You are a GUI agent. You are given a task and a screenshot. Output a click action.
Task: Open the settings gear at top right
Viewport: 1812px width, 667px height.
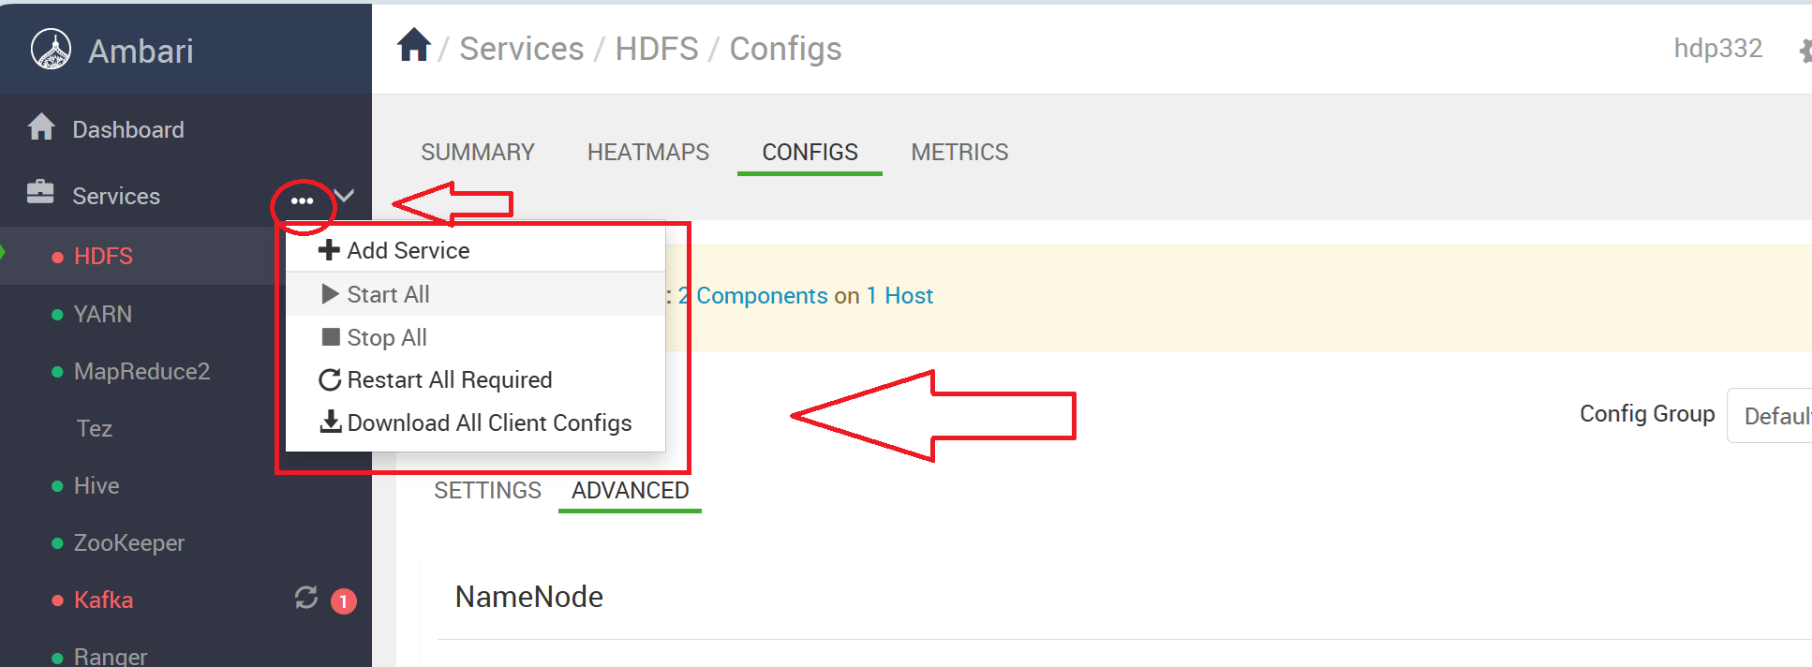[1805, 50]
